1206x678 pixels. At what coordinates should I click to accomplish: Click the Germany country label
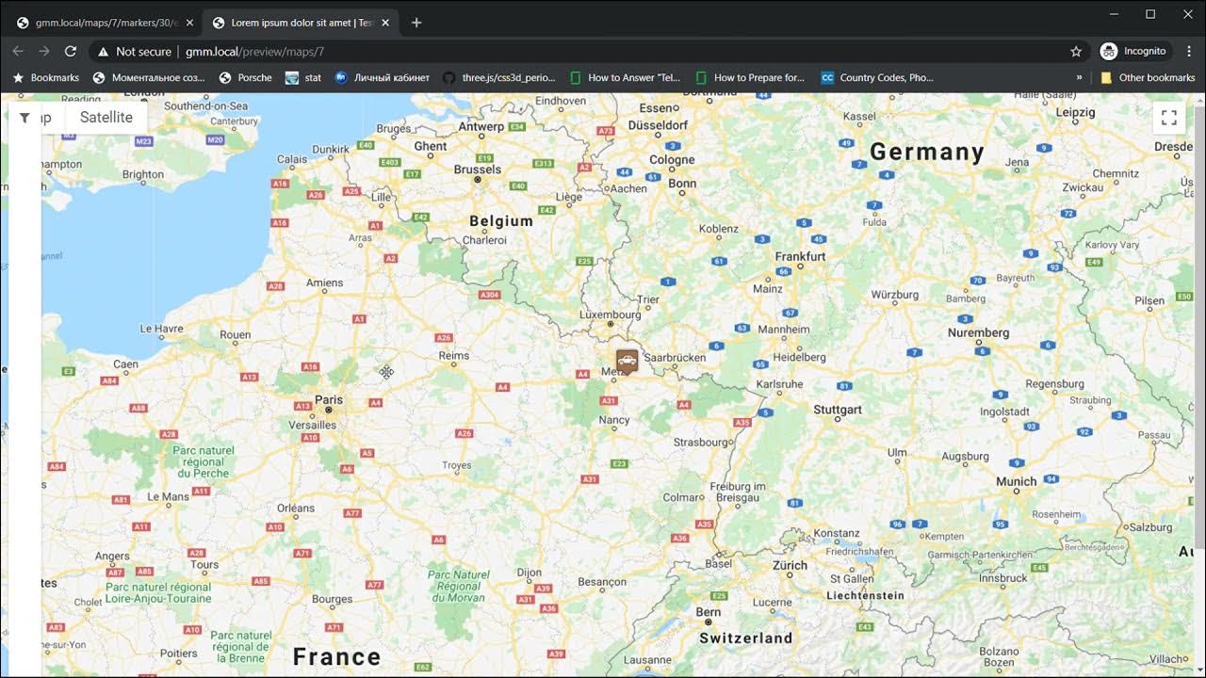(x=927, y=152)
